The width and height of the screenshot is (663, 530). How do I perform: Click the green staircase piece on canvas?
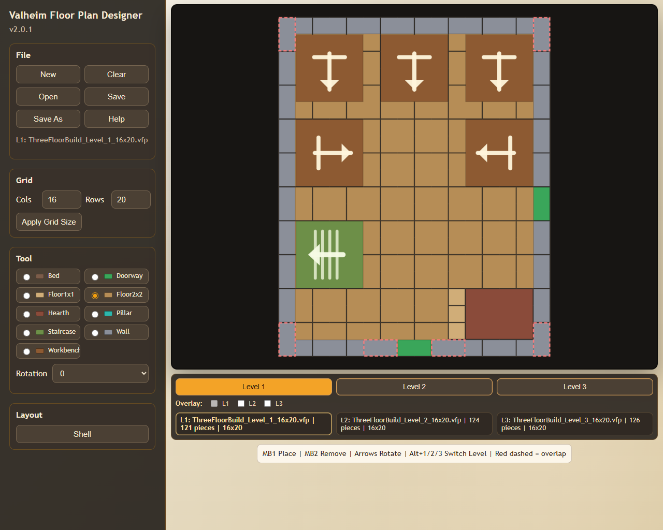point(329,255)
